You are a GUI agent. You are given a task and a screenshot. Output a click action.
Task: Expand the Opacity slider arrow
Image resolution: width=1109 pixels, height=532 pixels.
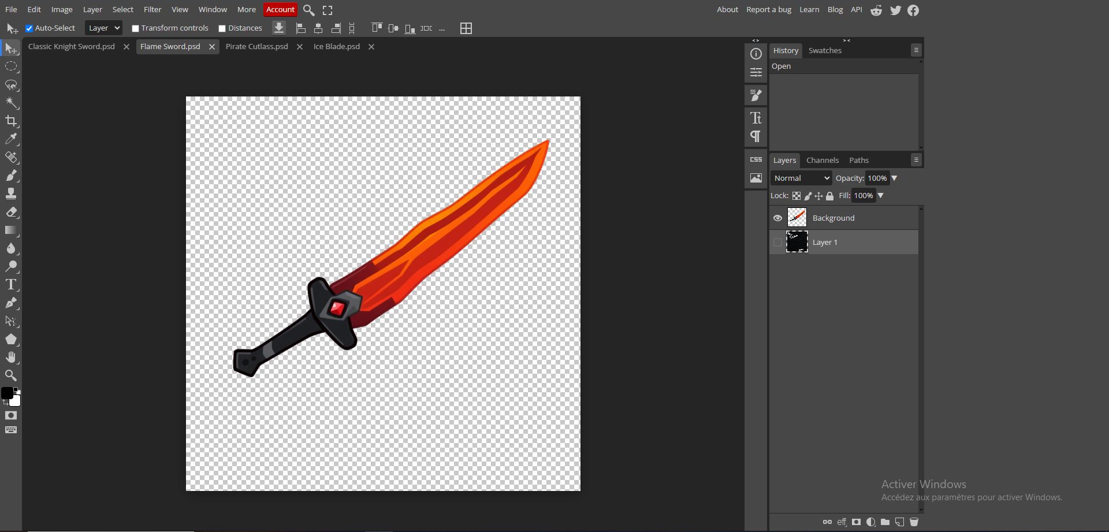pyautogui.click(x=894, y=178)
